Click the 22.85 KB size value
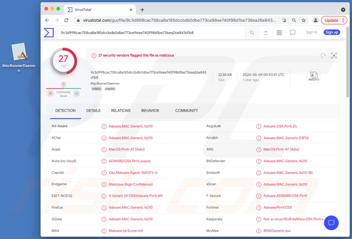Viewport: 352px width, 239px height. [x=225, y=75]
